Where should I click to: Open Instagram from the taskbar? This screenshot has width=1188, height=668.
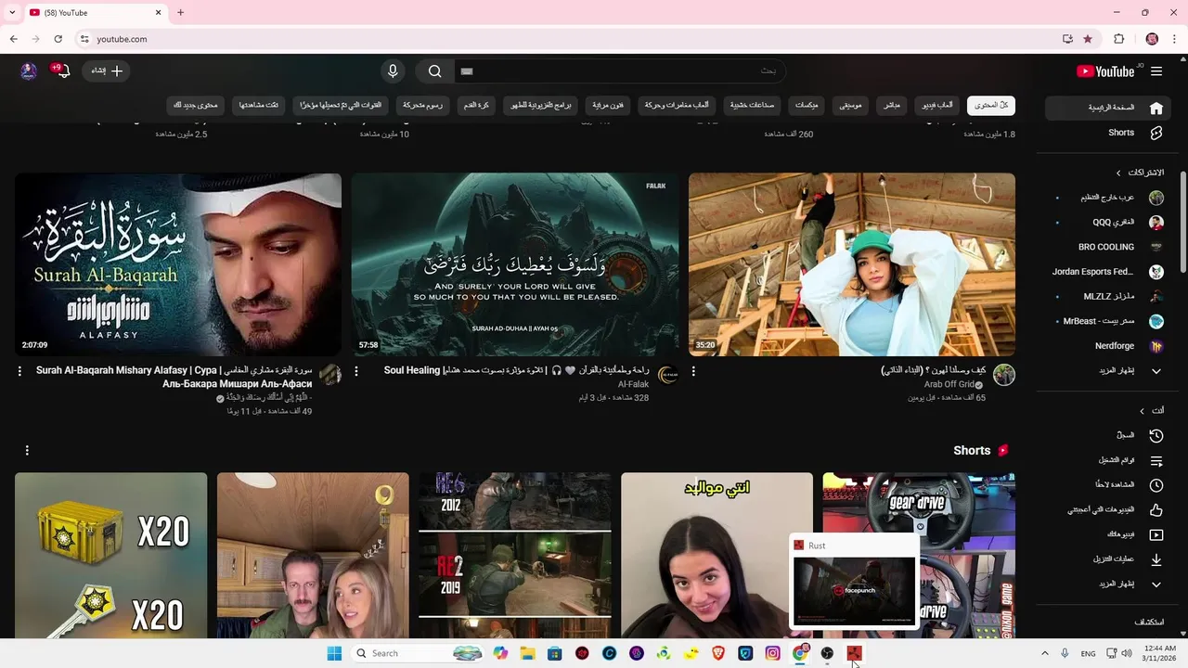[772, 653]
